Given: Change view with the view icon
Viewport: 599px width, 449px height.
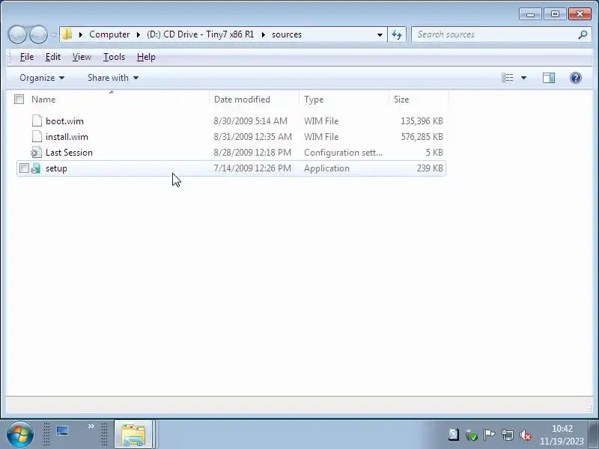Looking at the screenshot, I should [508, 78].
